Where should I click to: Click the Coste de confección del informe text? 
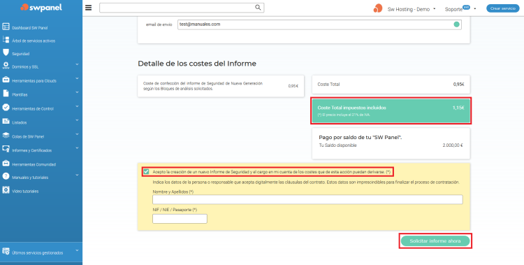pyautogui.click(x=203, y=86)
